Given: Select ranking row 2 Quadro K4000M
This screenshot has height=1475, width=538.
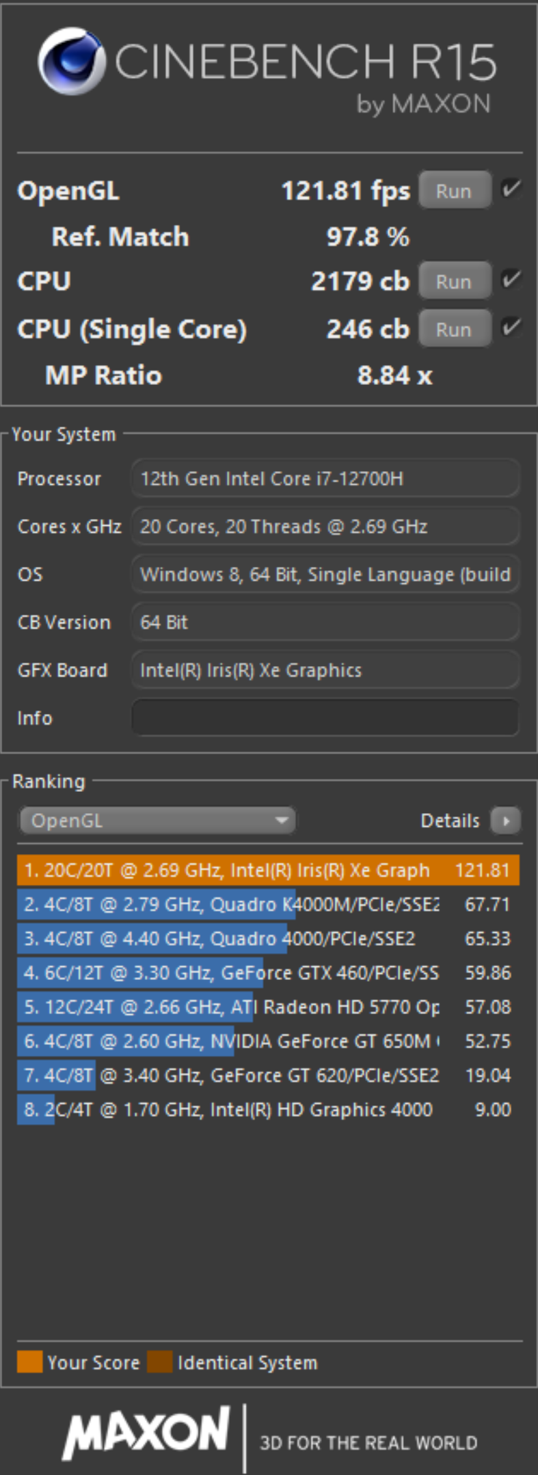Looking at the screenshot, I should point(268,905).
